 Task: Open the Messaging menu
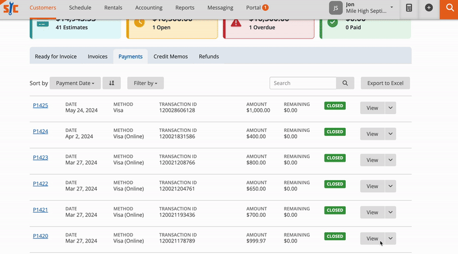coord(220,7)
